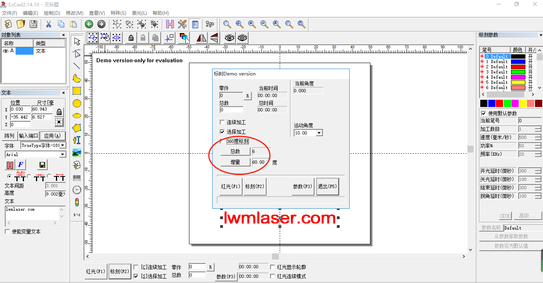Click 退出(F5) to exit dialog
Image resolution: width=543 pixels, height=283 pixels.
[328, 186]
